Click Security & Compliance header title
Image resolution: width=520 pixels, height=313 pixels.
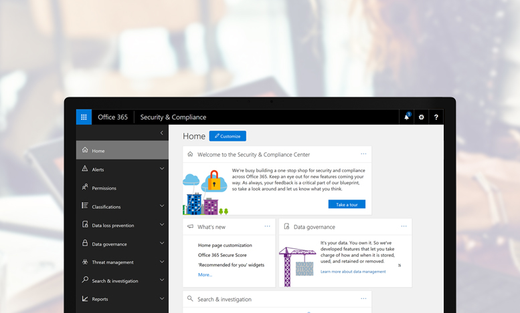point(173,117)
